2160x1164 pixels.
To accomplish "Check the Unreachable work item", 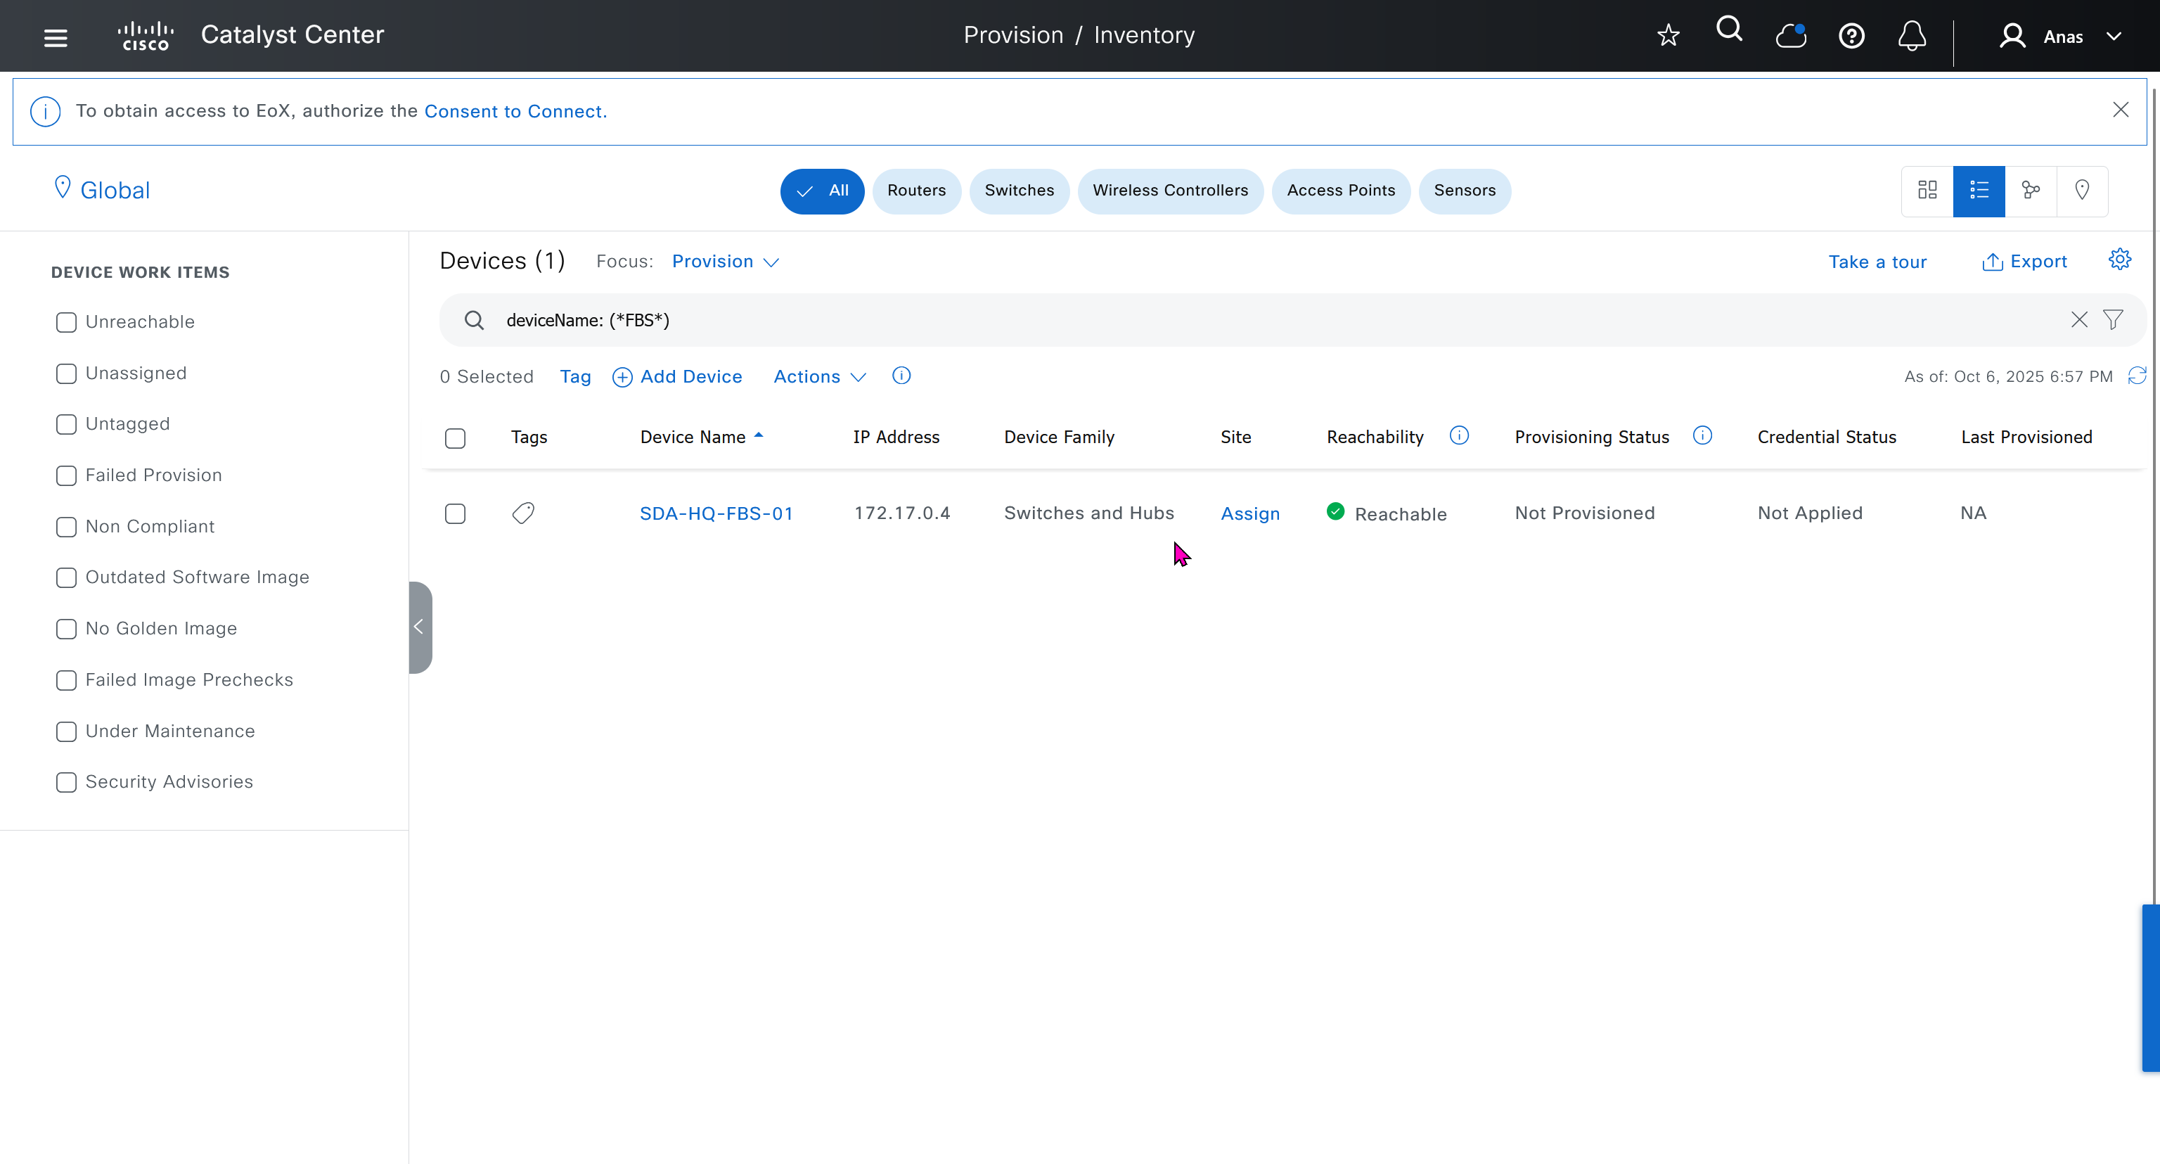I will coord(66,322).
